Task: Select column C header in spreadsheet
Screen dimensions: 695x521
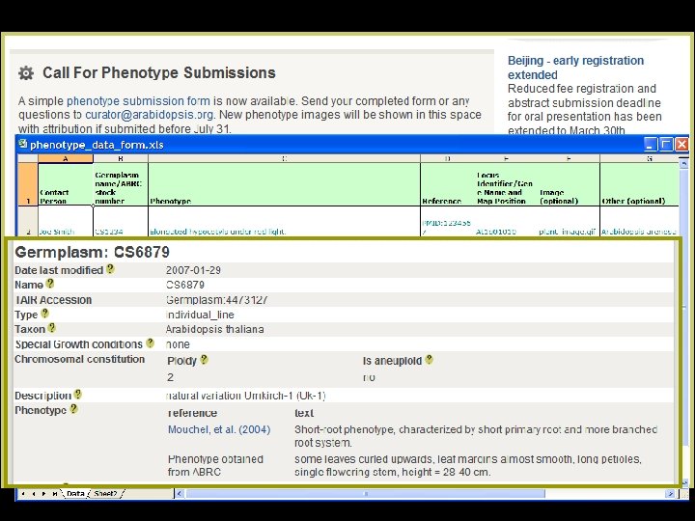Action: 284,158
